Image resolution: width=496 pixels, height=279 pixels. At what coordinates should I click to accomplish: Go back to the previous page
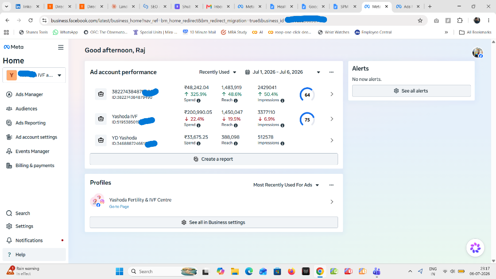point(8,20)
